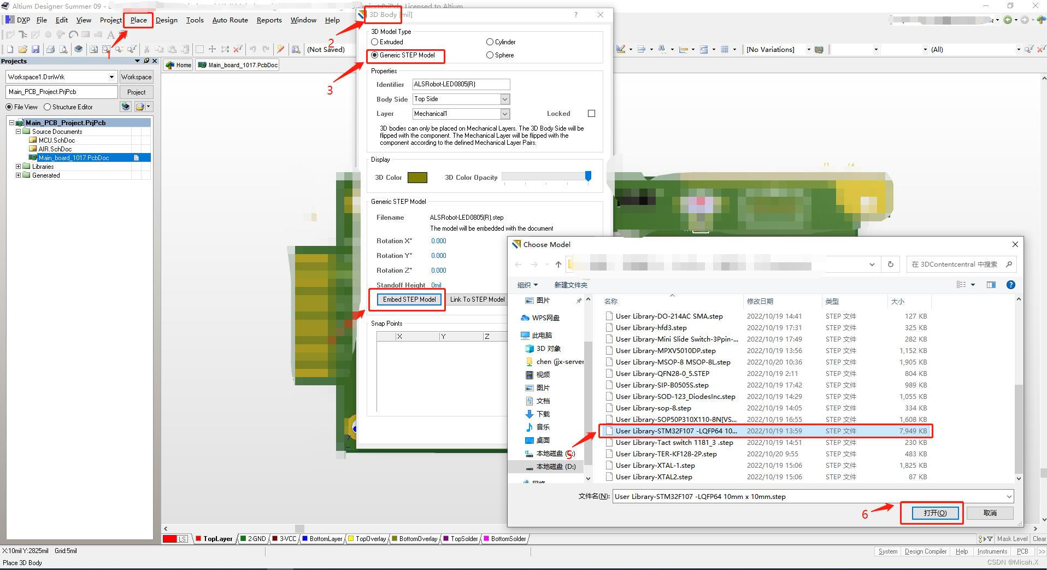Select User Library-XTAL-1.step file
The image size is (1047, 570).
(655, 466)
